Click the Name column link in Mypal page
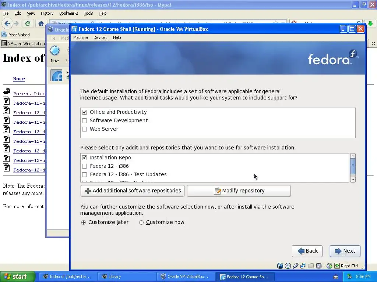This screenshot has height=282, width=377. pyautogui.click(x=19, y=79)
